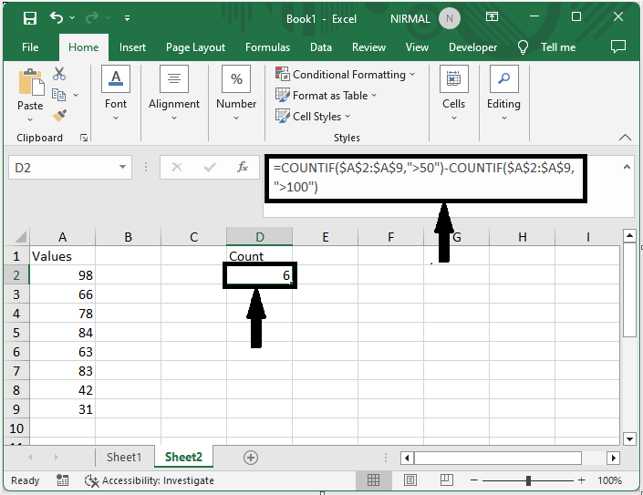
Task: Select cell with value 98
Action: pos(62,275)
